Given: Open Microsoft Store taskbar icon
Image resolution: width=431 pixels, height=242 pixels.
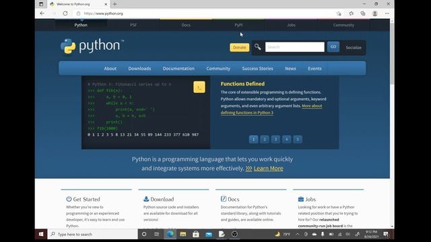Looking at the screenshot, I should [196, 234].
